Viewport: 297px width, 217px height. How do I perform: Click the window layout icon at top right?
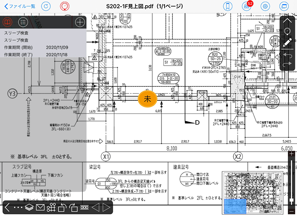point(284,6)
